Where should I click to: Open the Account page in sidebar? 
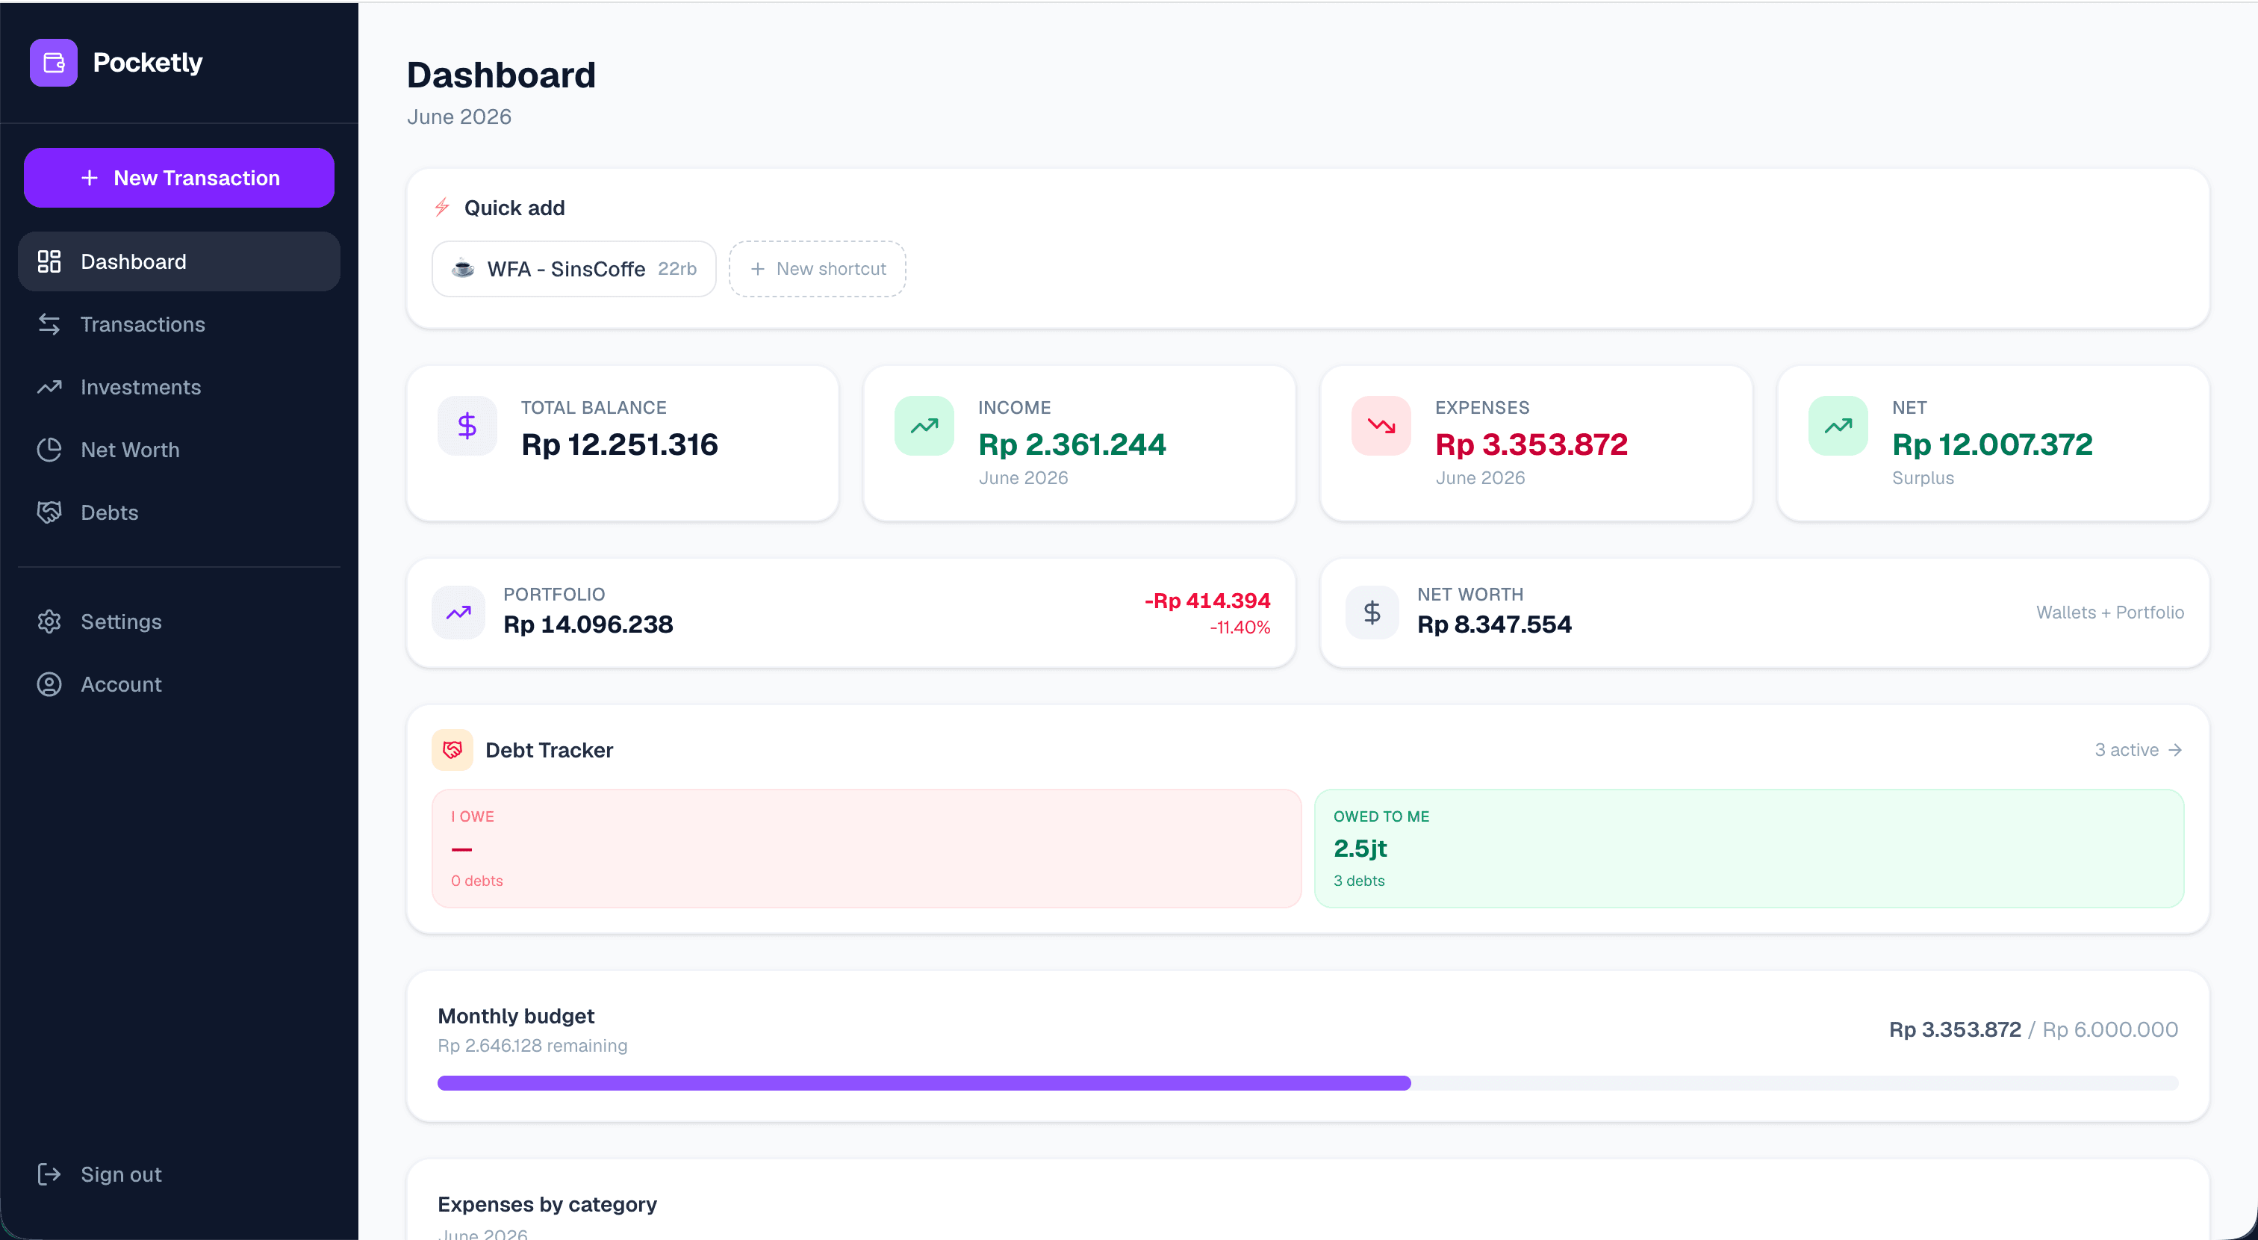178,684
